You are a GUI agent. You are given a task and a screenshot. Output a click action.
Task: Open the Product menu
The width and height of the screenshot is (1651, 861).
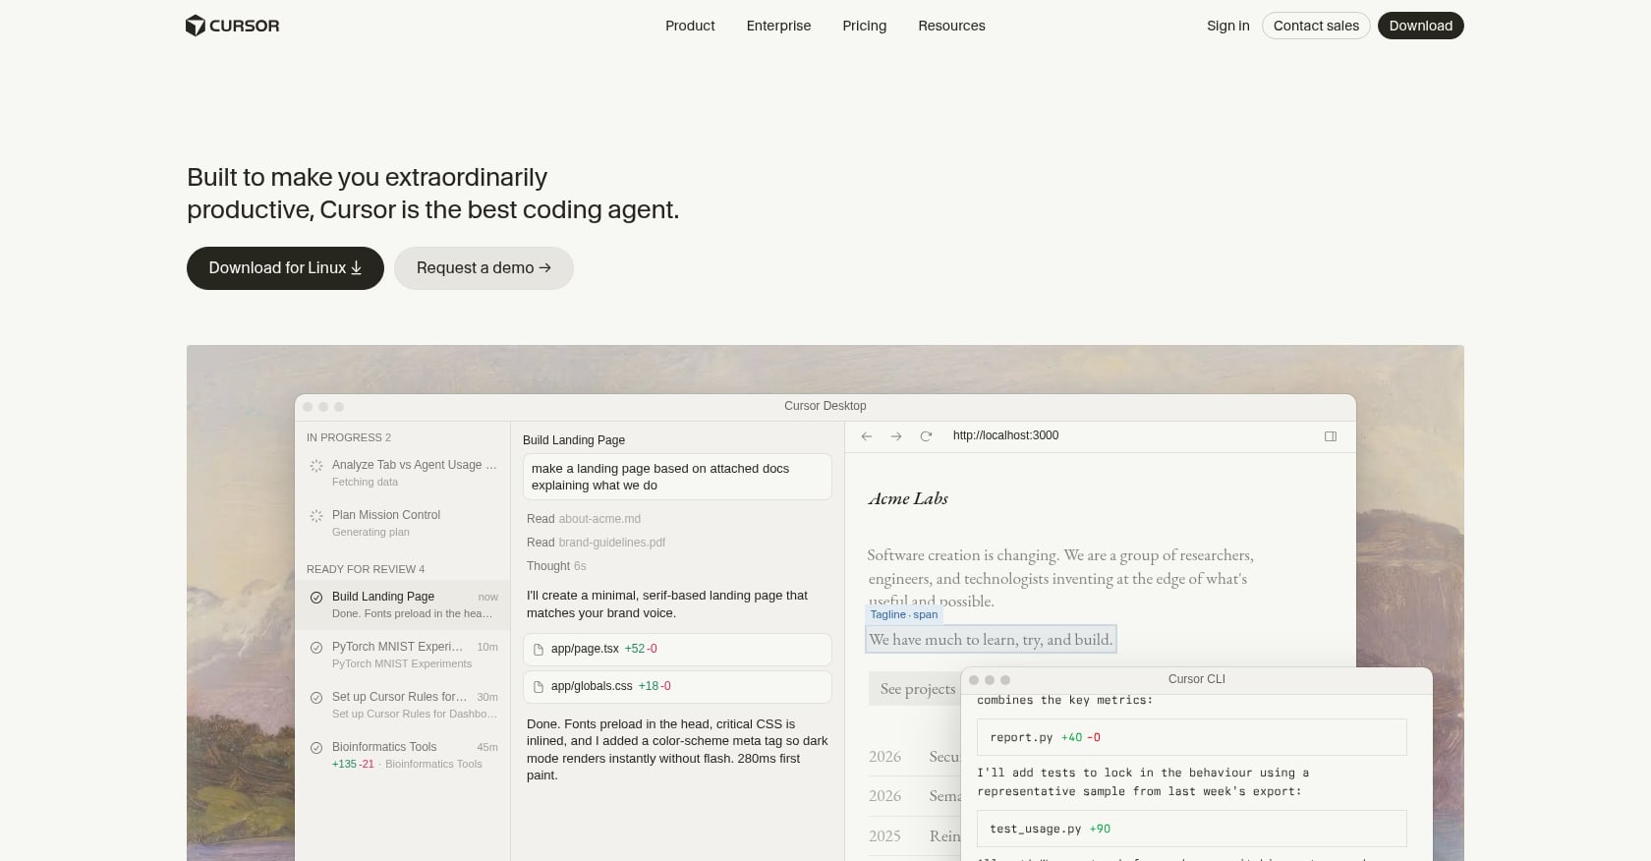pos(690,26)
